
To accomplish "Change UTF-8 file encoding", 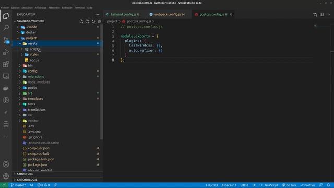I will [244, 185].
